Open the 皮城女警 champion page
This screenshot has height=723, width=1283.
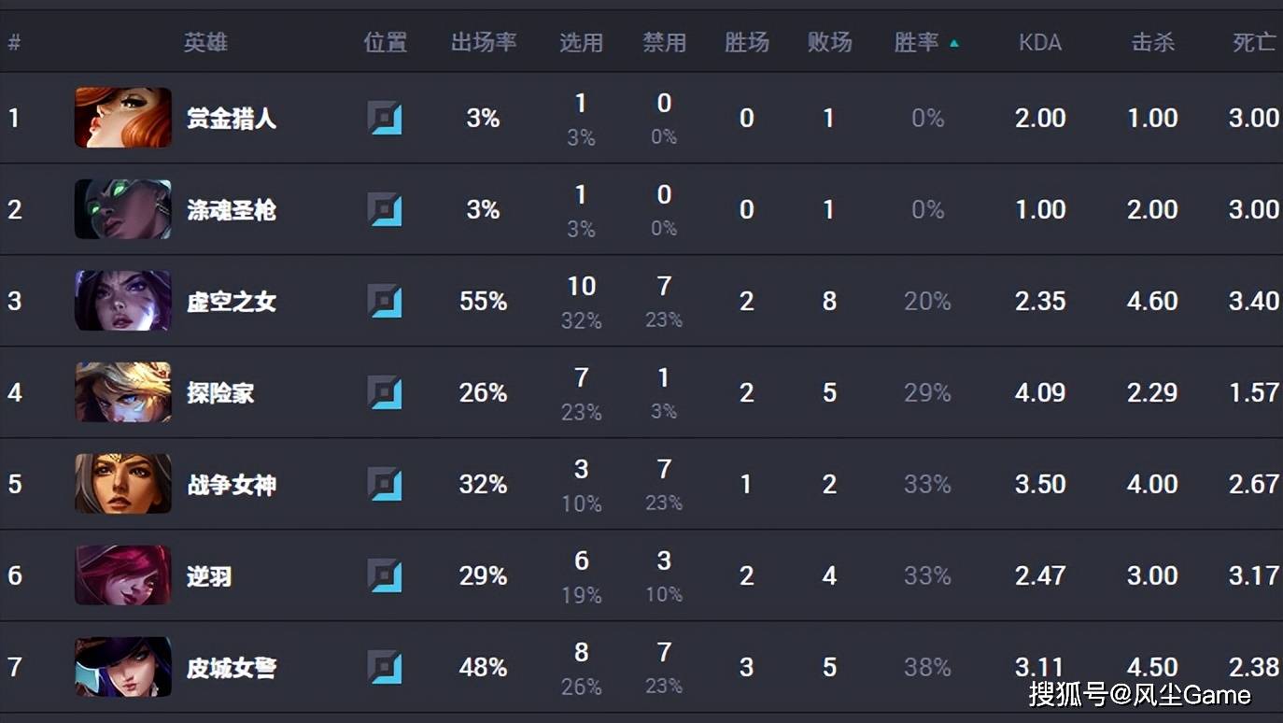point(231,667)
